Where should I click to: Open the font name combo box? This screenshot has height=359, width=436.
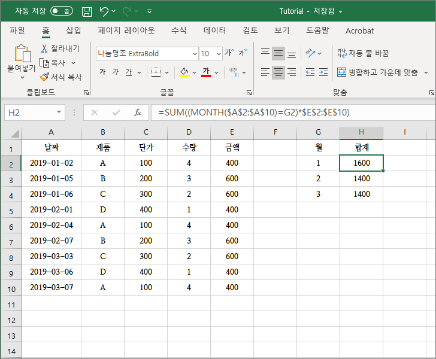click(x=147, y=53)
